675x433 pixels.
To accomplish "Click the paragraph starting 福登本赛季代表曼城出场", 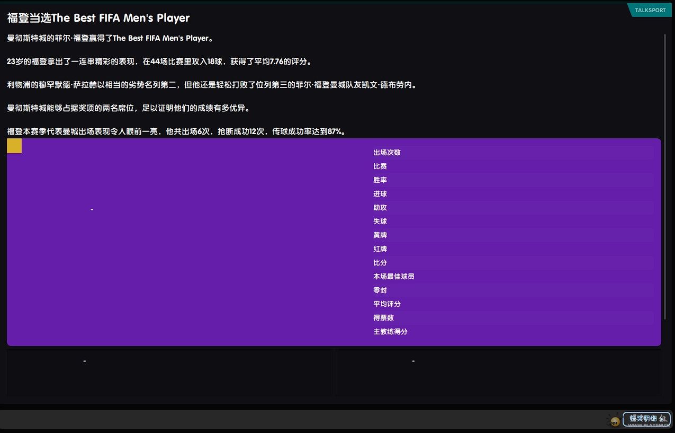I will pyautogui.click(x=177, y=131).
